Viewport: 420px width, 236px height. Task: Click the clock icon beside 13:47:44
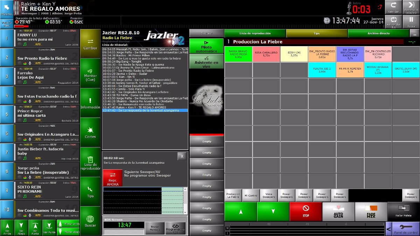point(327,21)
